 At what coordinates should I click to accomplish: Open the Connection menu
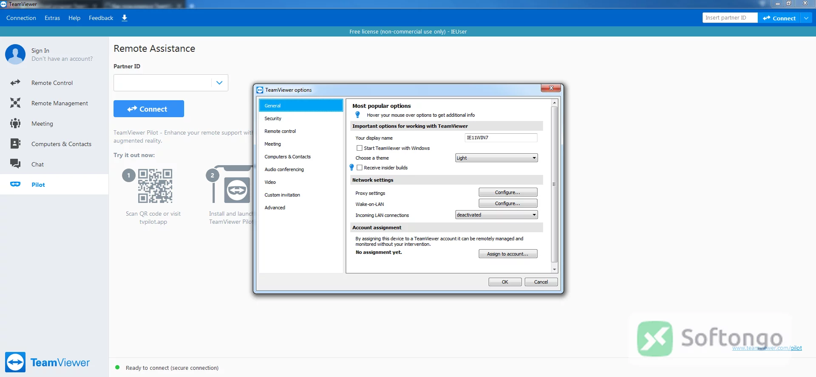(x=21, y=18)
